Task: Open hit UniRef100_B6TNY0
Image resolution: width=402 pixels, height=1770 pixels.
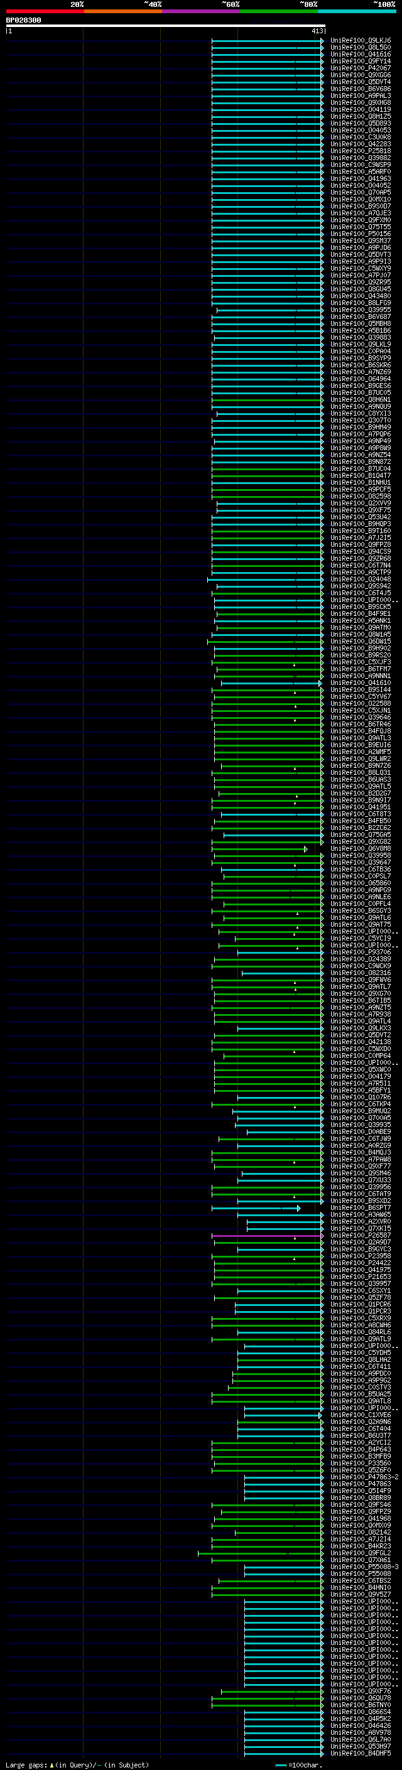Action: (360, 1705)
